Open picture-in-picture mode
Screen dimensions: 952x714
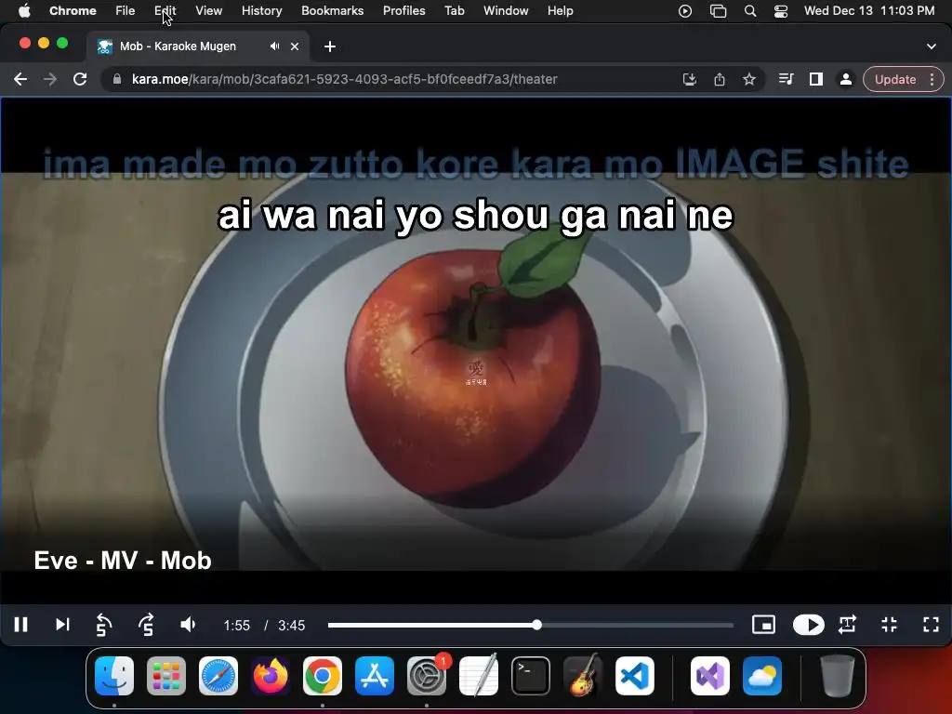[x=764, y=625]
